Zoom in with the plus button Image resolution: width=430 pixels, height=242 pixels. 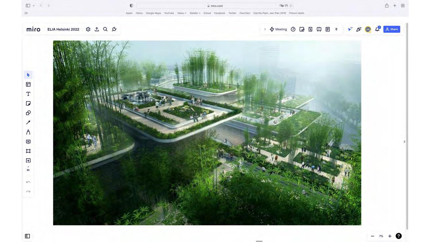point(390,236)
